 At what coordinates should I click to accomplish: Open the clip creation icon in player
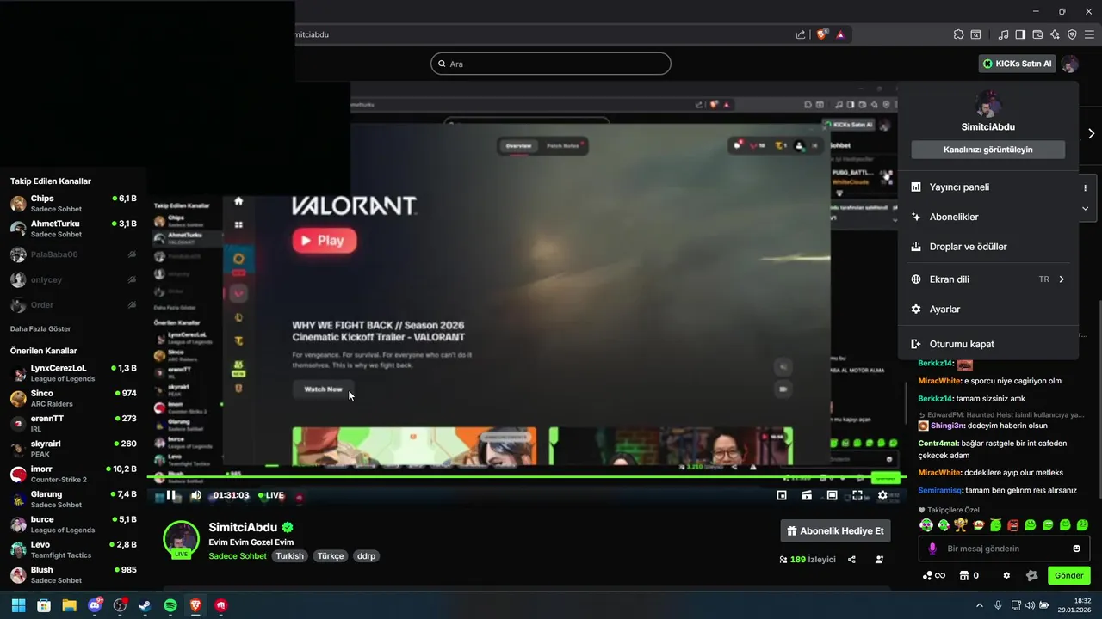[x=807, y=495]
